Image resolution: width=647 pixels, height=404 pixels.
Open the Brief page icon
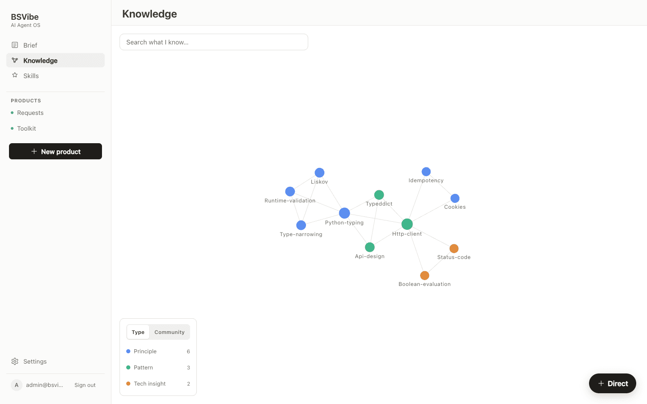pos(15,45)
